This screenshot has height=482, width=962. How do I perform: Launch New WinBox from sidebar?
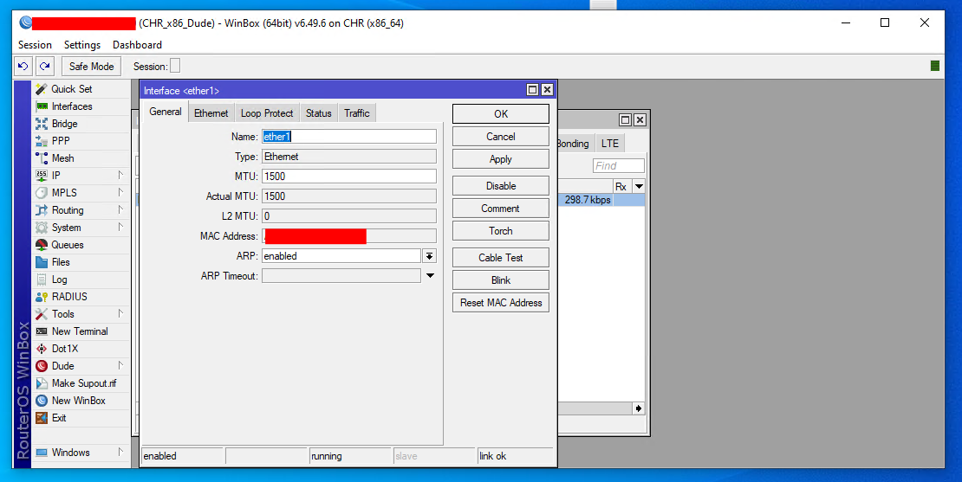coord(81,400)
